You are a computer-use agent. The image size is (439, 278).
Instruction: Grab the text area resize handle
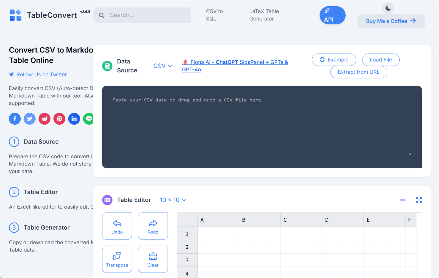point(410,154)
